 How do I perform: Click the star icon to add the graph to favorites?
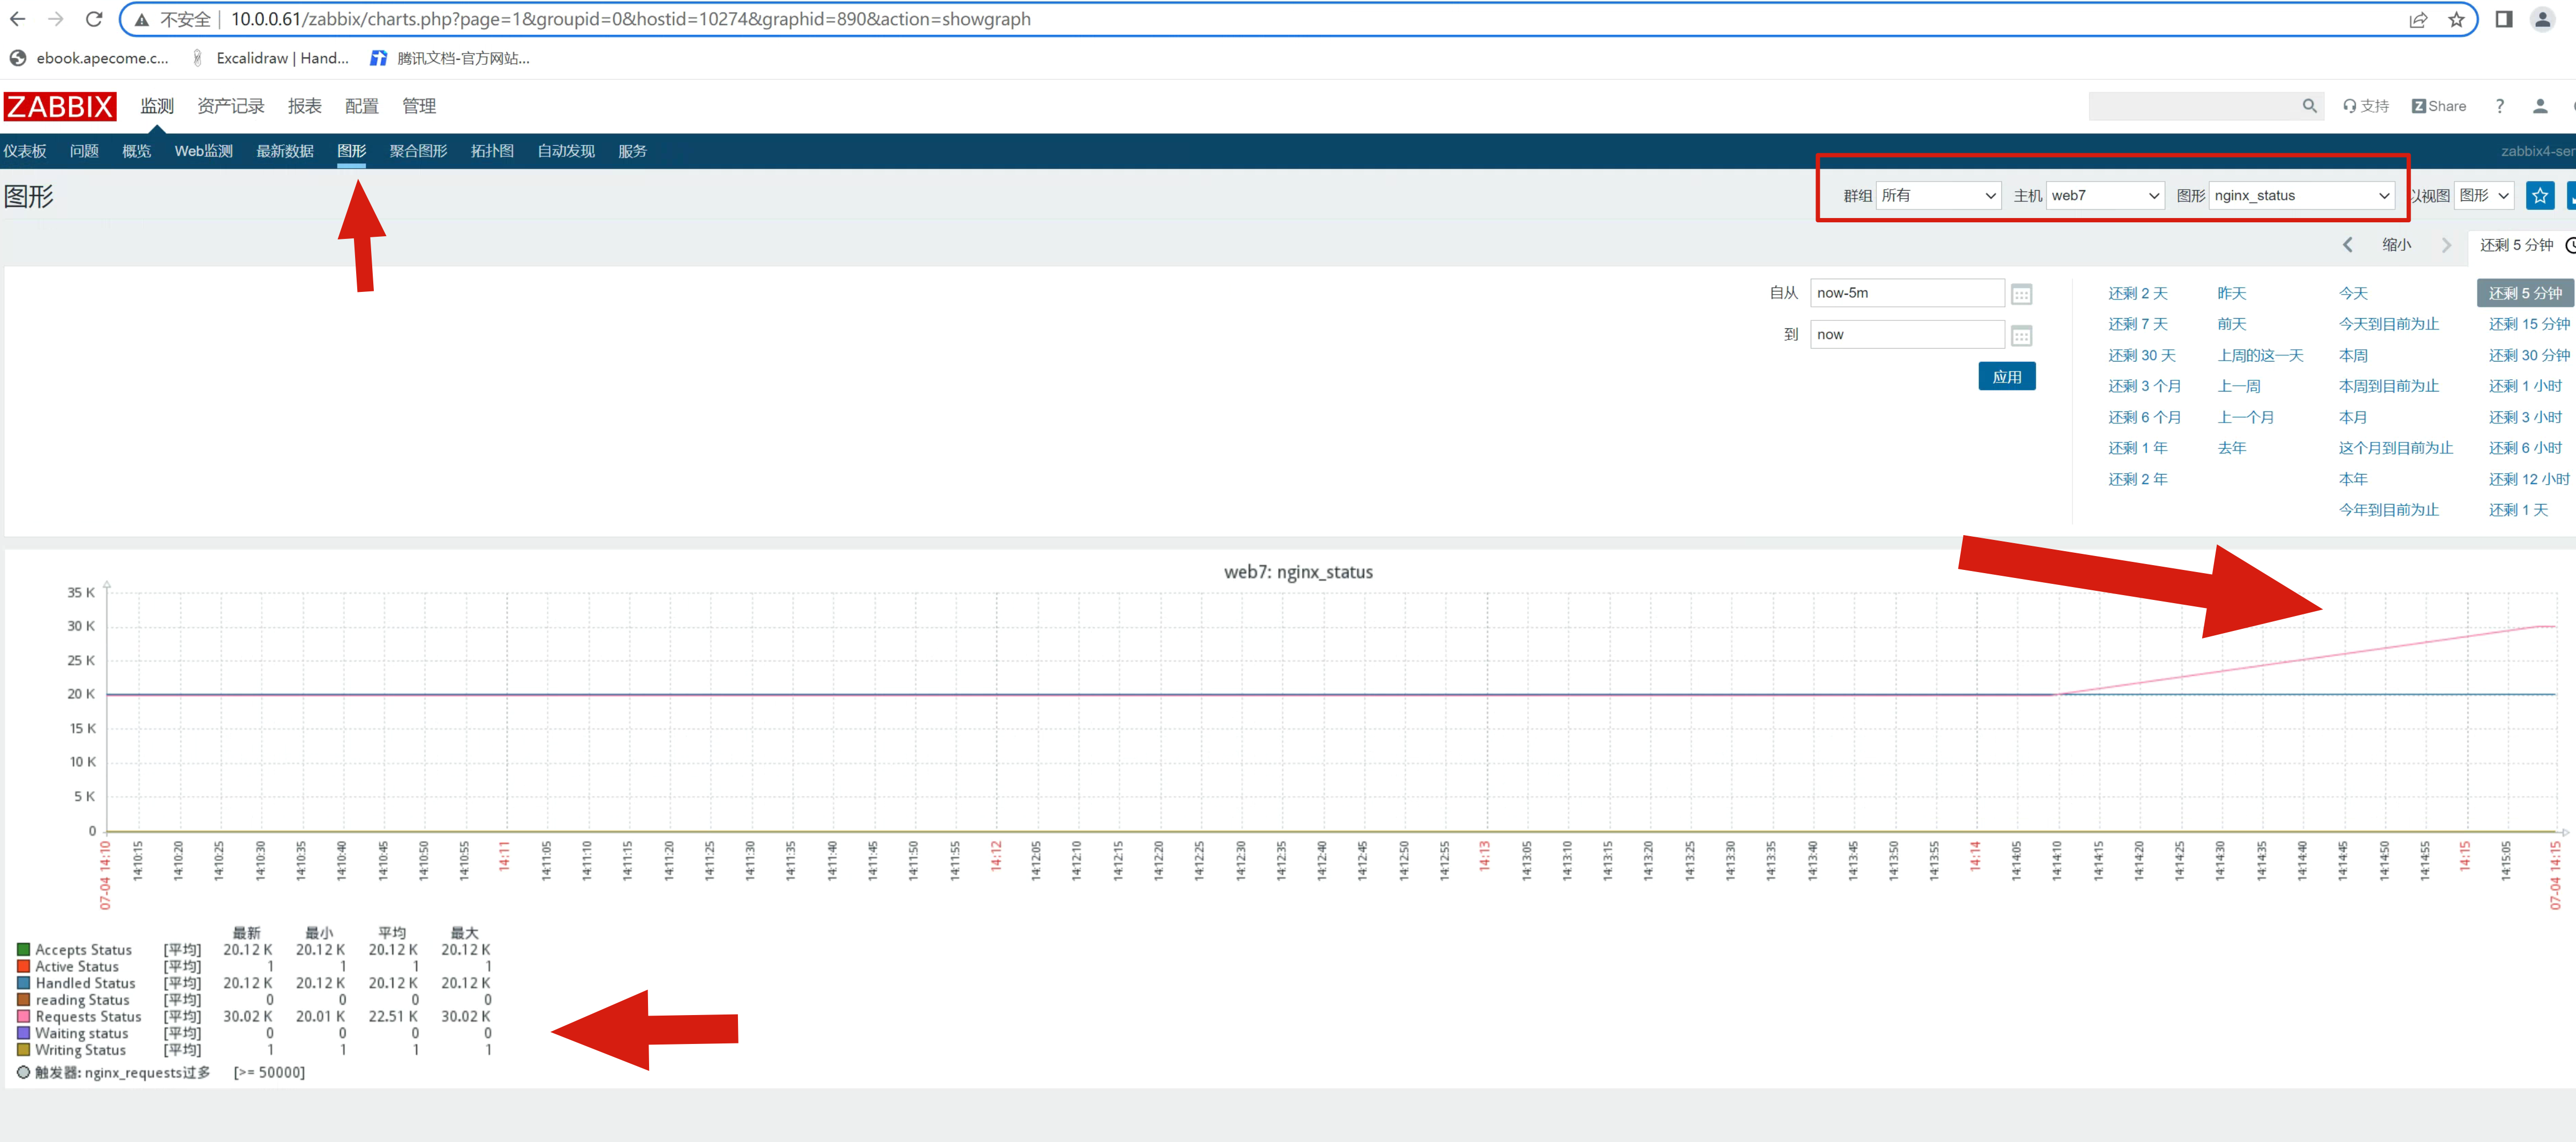click(2539, 196)
